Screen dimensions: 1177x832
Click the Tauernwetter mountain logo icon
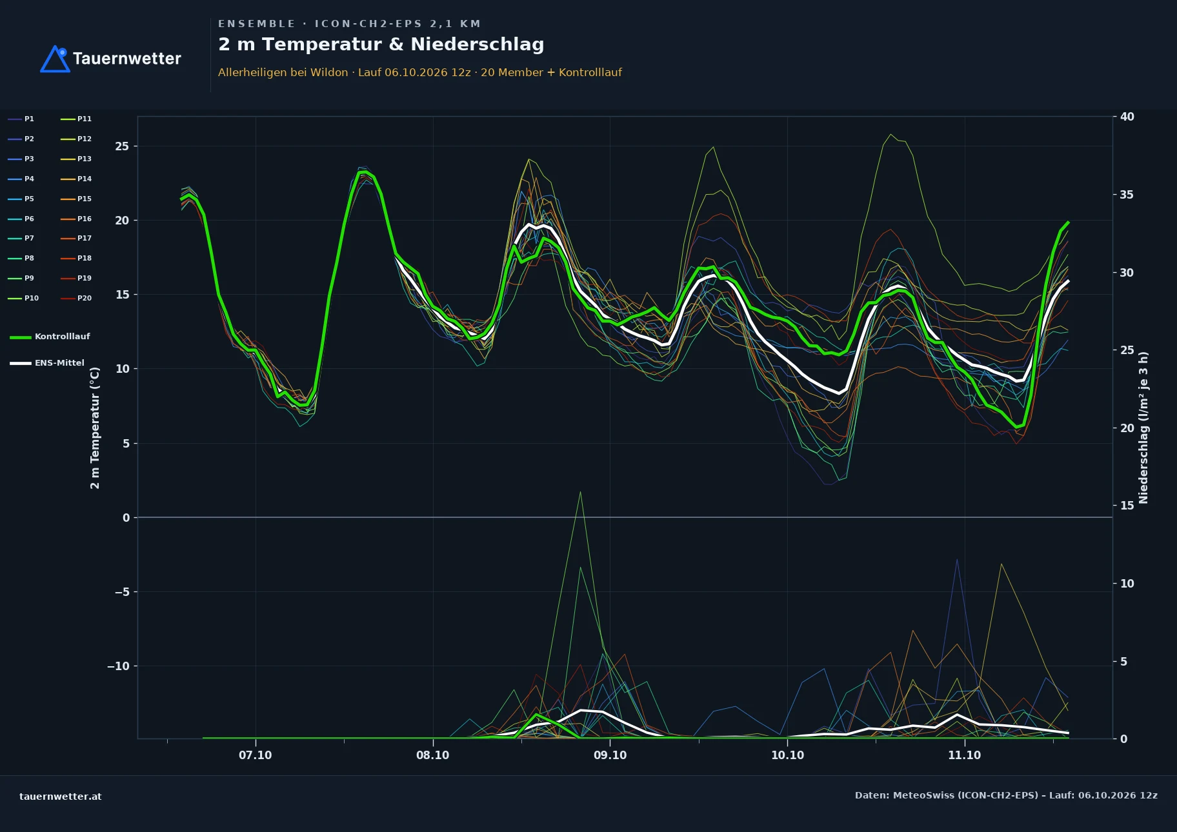click(x=55, y=59)
